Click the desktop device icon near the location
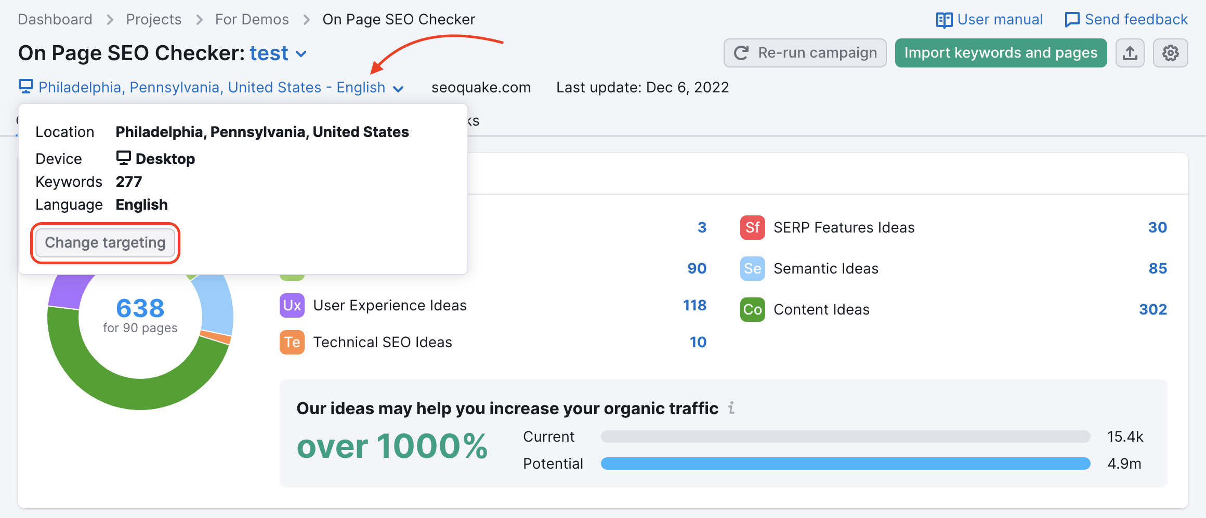Screen dimensions: 1206x518 pos(25,87)
